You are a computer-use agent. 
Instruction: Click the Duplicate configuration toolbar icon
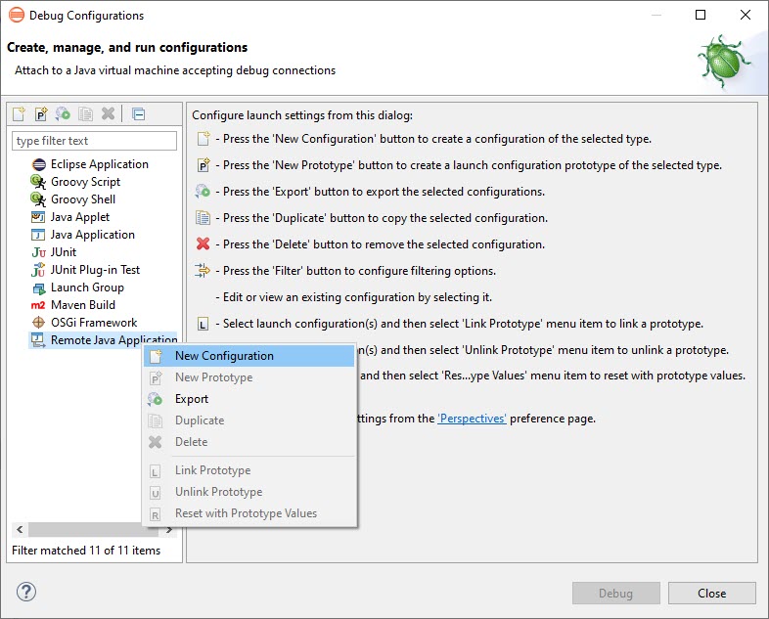(85, 114)
